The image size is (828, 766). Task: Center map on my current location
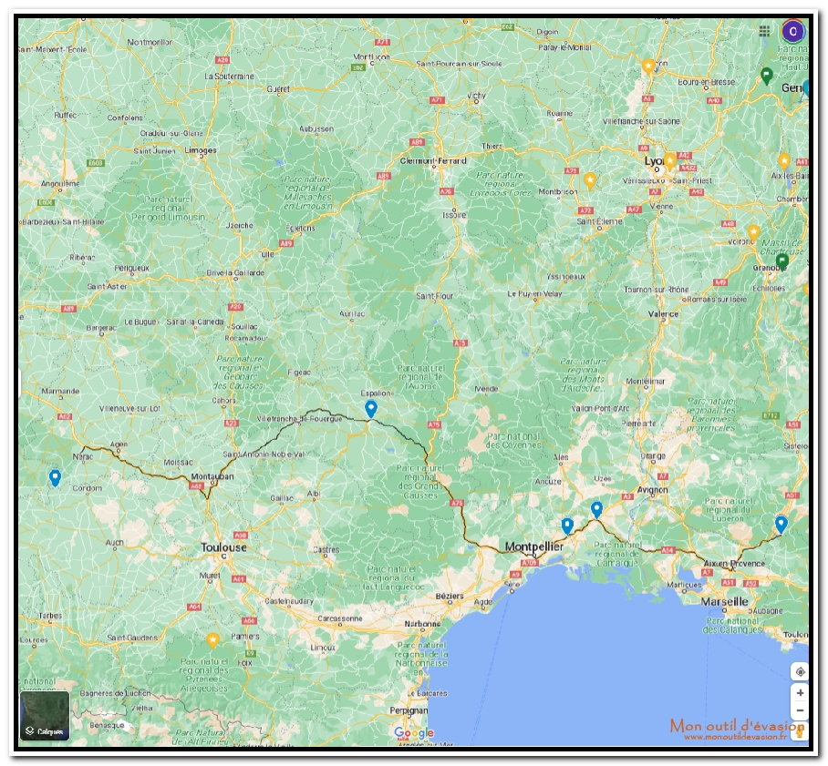pyautogui.click(x=800, y=671)
